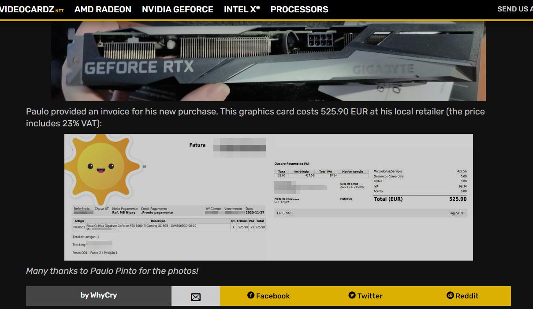Enlarge the GeForce RTX card photo
The width and height of the screenshot is (533, 309).
268,61
